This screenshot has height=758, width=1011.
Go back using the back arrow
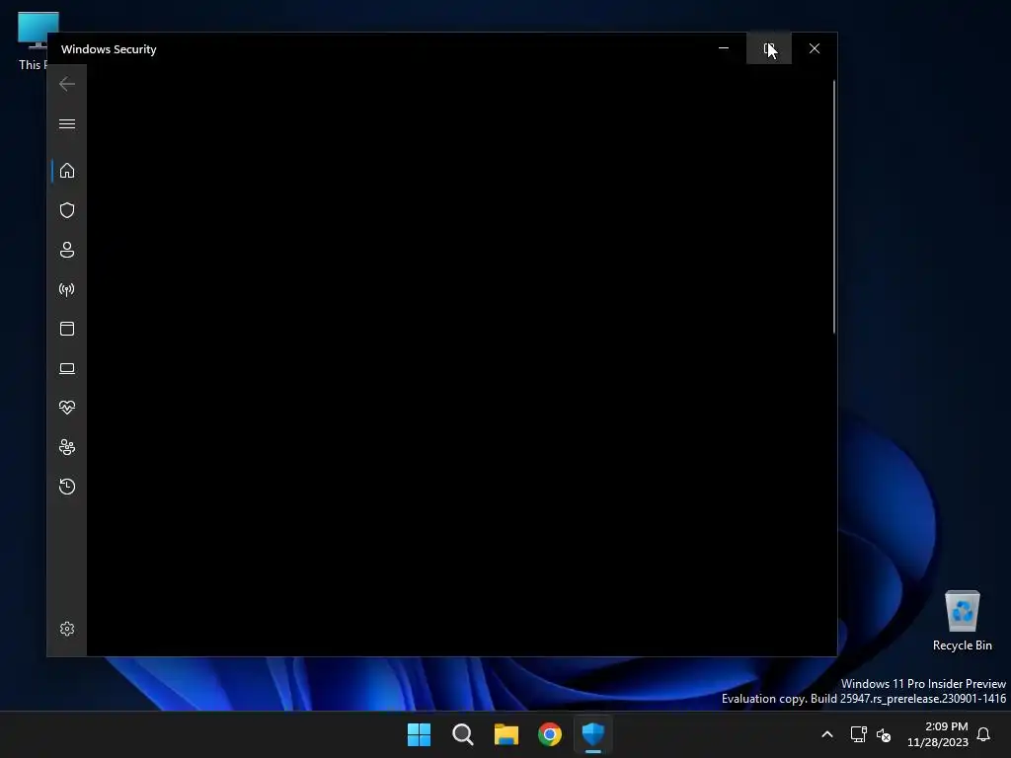point(67,84)
